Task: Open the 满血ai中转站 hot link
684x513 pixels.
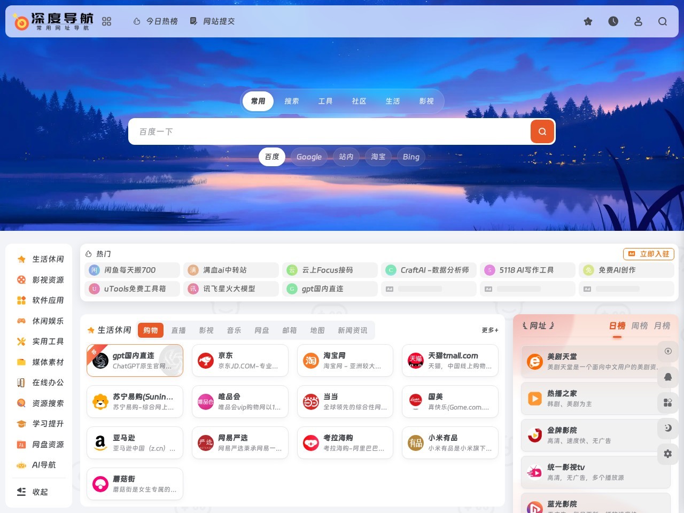Action: click(x=231, y=270)
